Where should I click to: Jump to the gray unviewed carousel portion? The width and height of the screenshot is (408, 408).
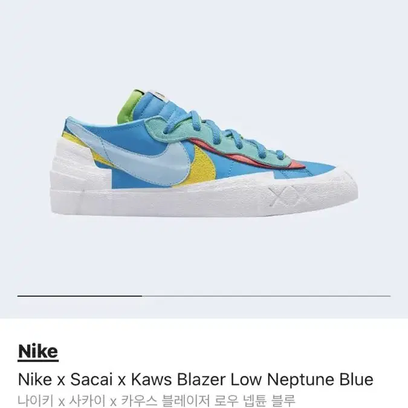tap(266, 296)
